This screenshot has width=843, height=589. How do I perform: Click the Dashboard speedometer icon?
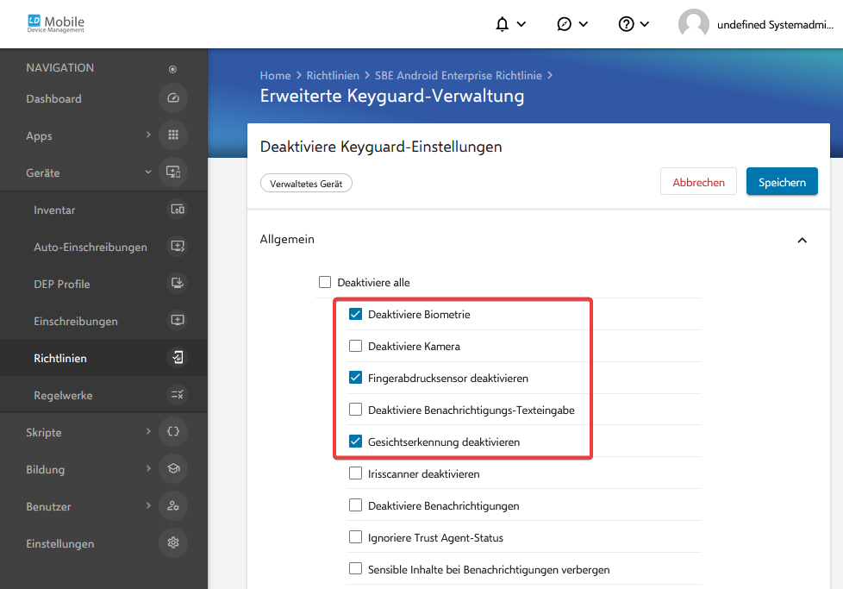coord(173,98)
